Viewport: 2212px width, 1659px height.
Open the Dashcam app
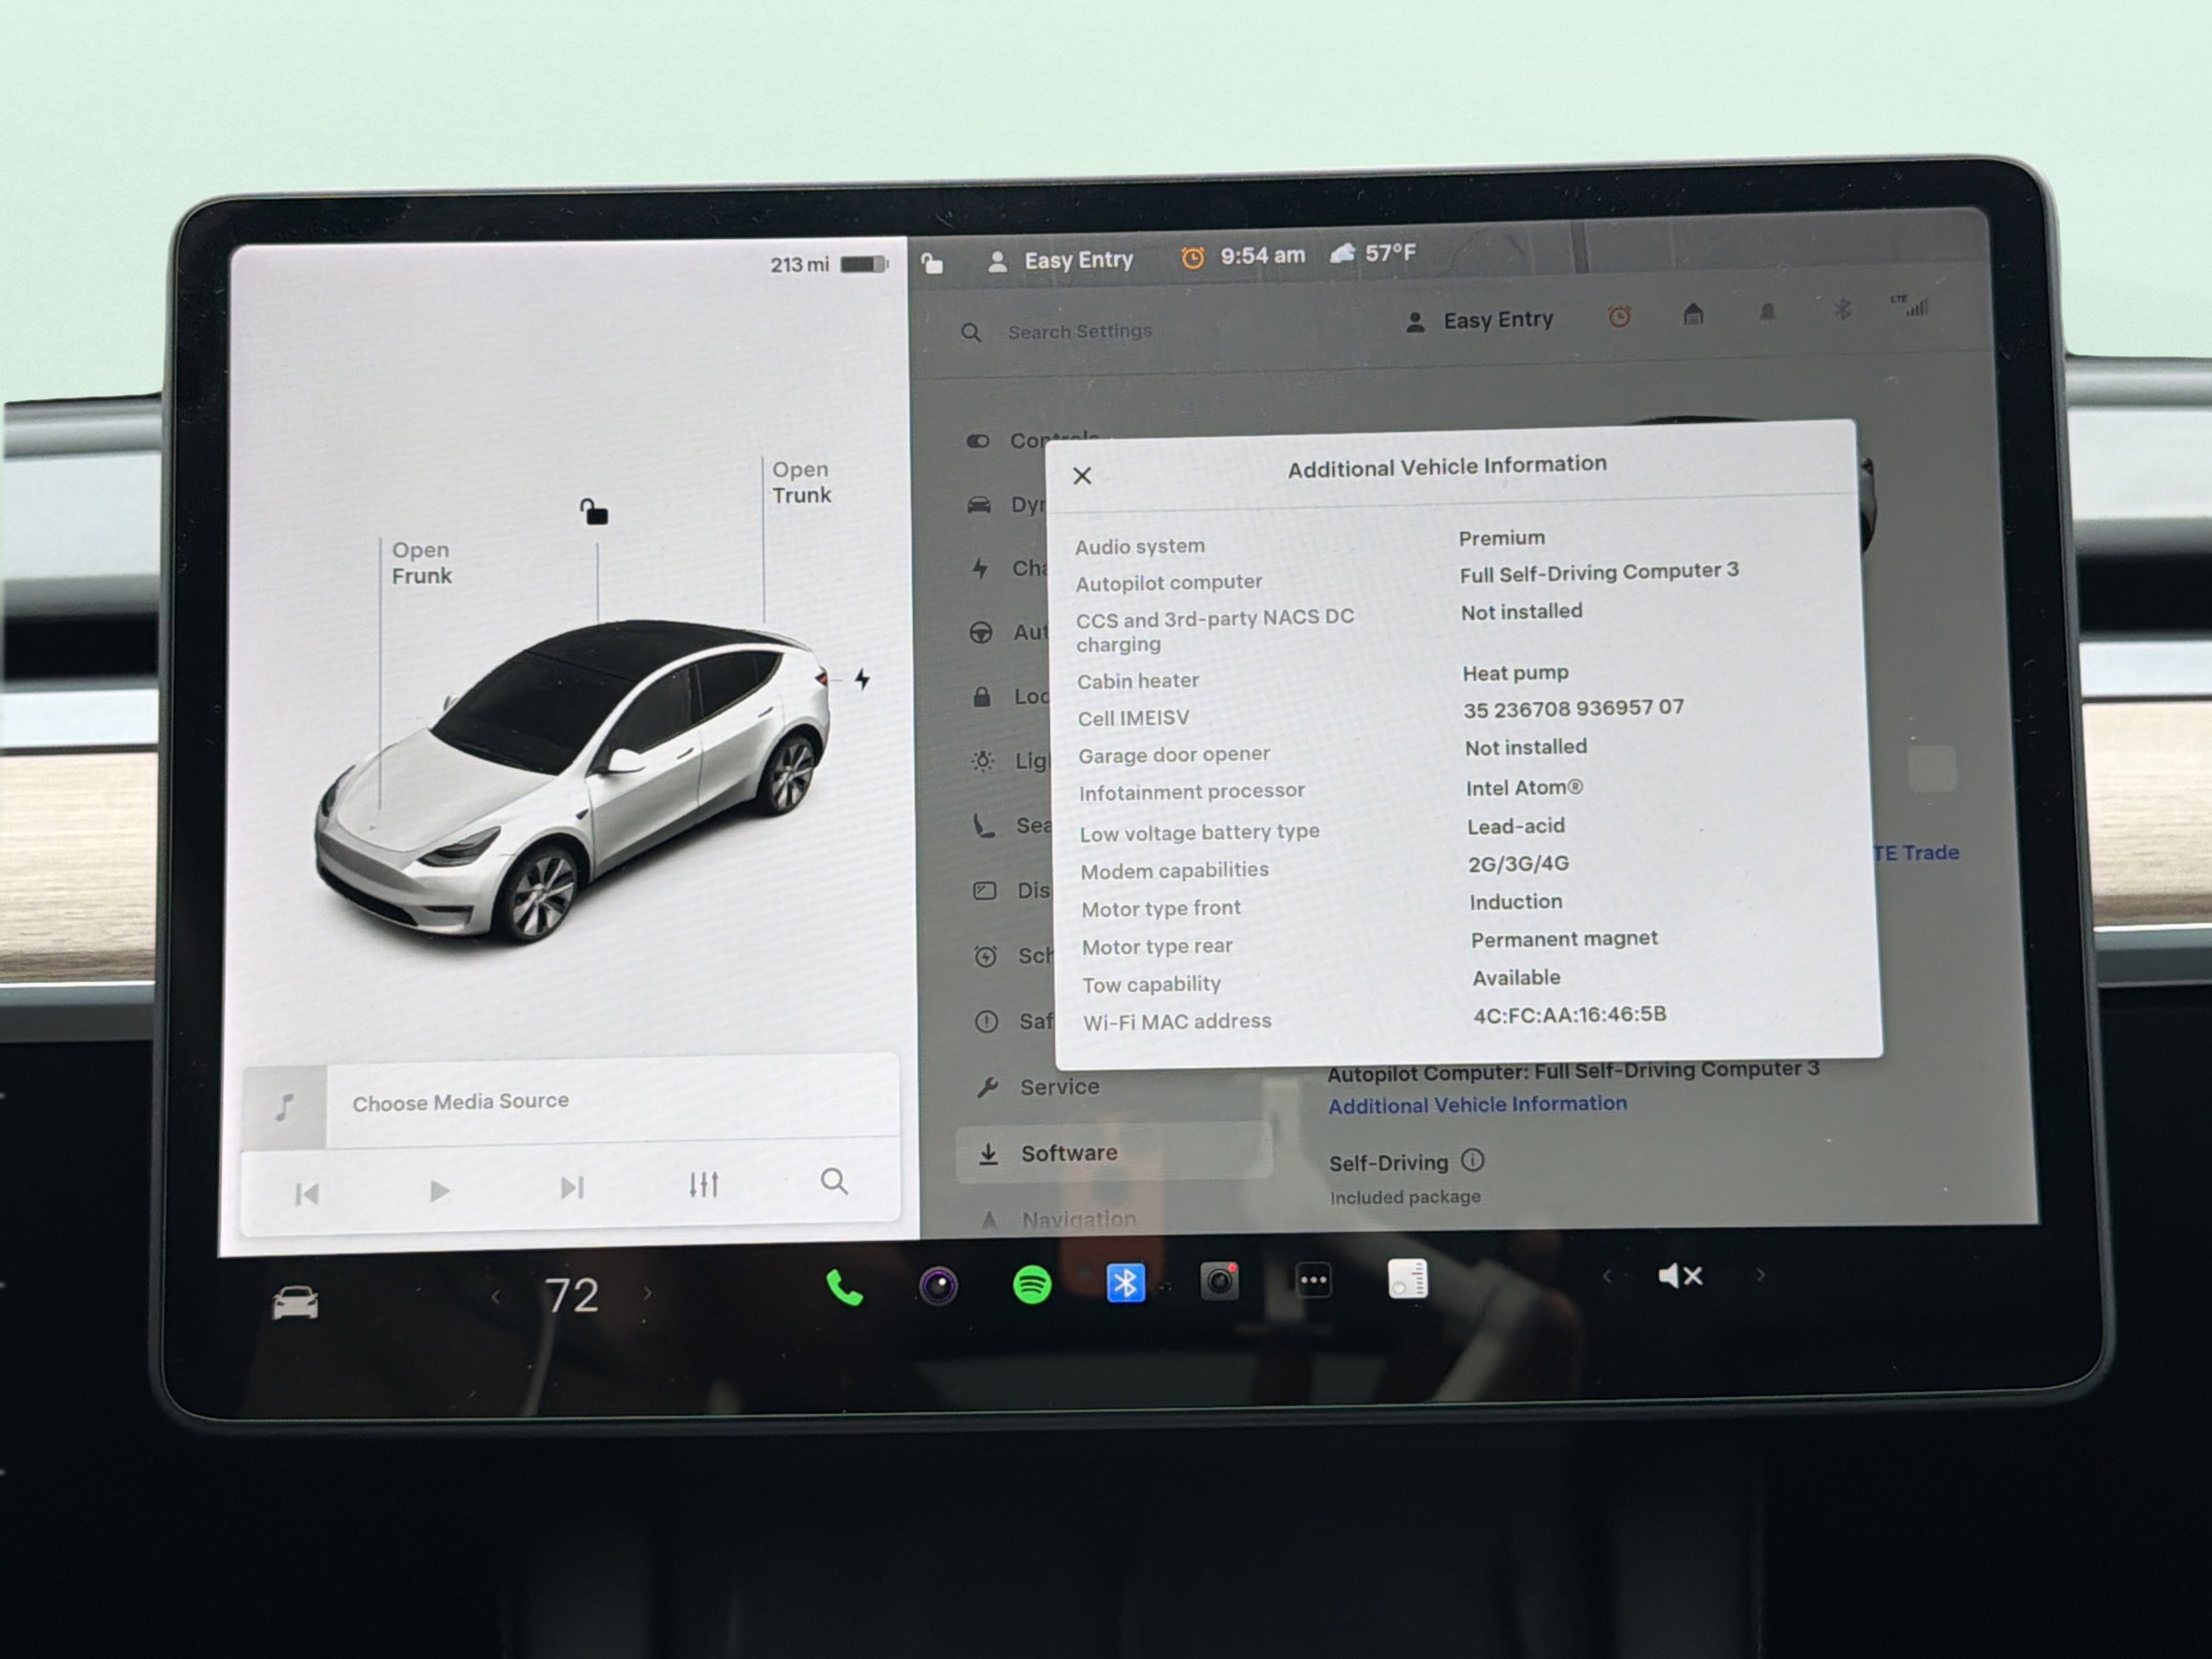(1219, 1280)
